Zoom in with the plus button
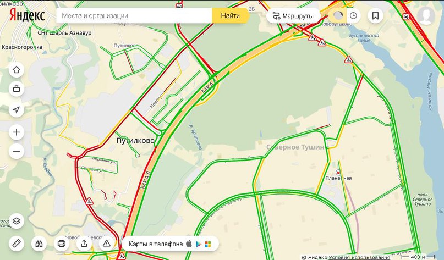The height and width of the screenshot is (260, 444). (x=17, y=132)
